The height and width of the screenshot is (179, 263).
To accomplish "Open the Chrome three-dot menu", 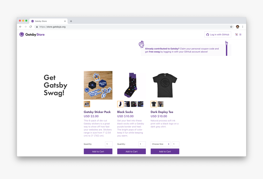I will coord(243,27).
